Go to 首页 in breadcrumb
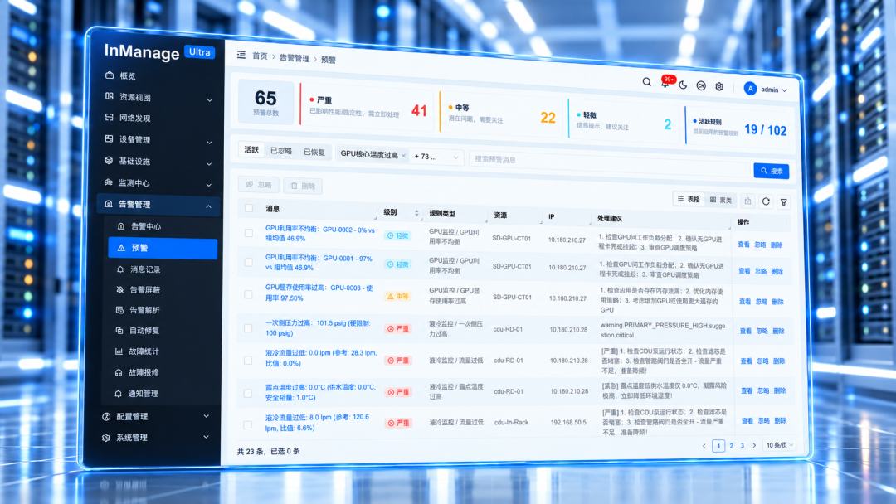 [x=260, y=56]
